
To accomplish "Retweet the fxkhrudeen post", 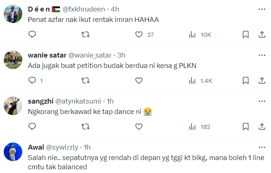I will tap(85, 35).
